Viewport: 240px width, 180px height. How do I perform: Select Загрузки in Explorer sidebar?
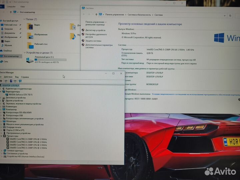pyautogui.click(x=7, y=29)
